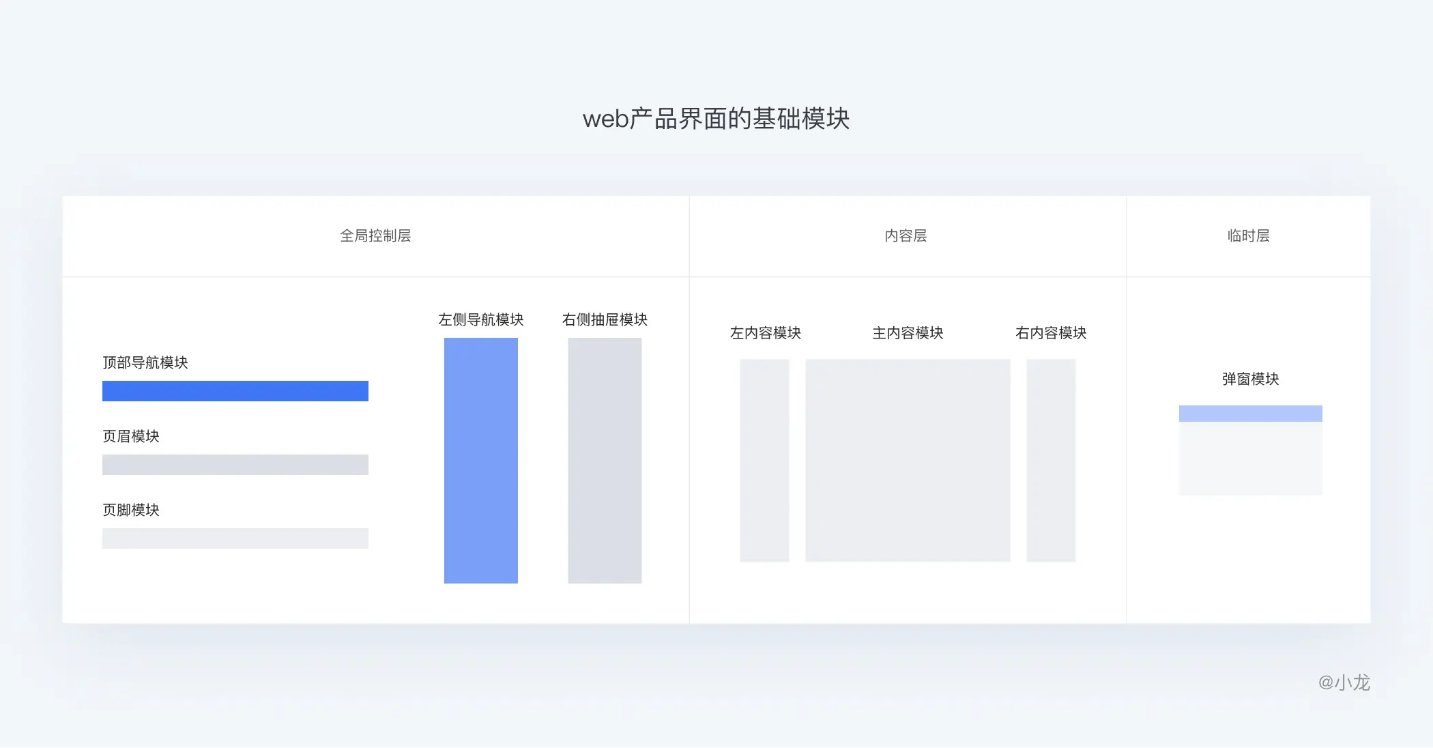The height and width of the screenshot is (748, 1433).
Task: Click the 顶部导航模块 label
Action: pyautogui.click(x=145, y=362)
